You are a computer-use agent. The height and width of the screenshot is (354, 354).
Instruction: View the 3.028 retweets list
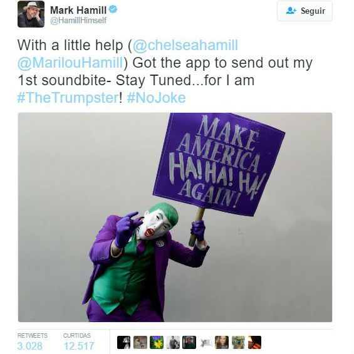coord(33,342)
